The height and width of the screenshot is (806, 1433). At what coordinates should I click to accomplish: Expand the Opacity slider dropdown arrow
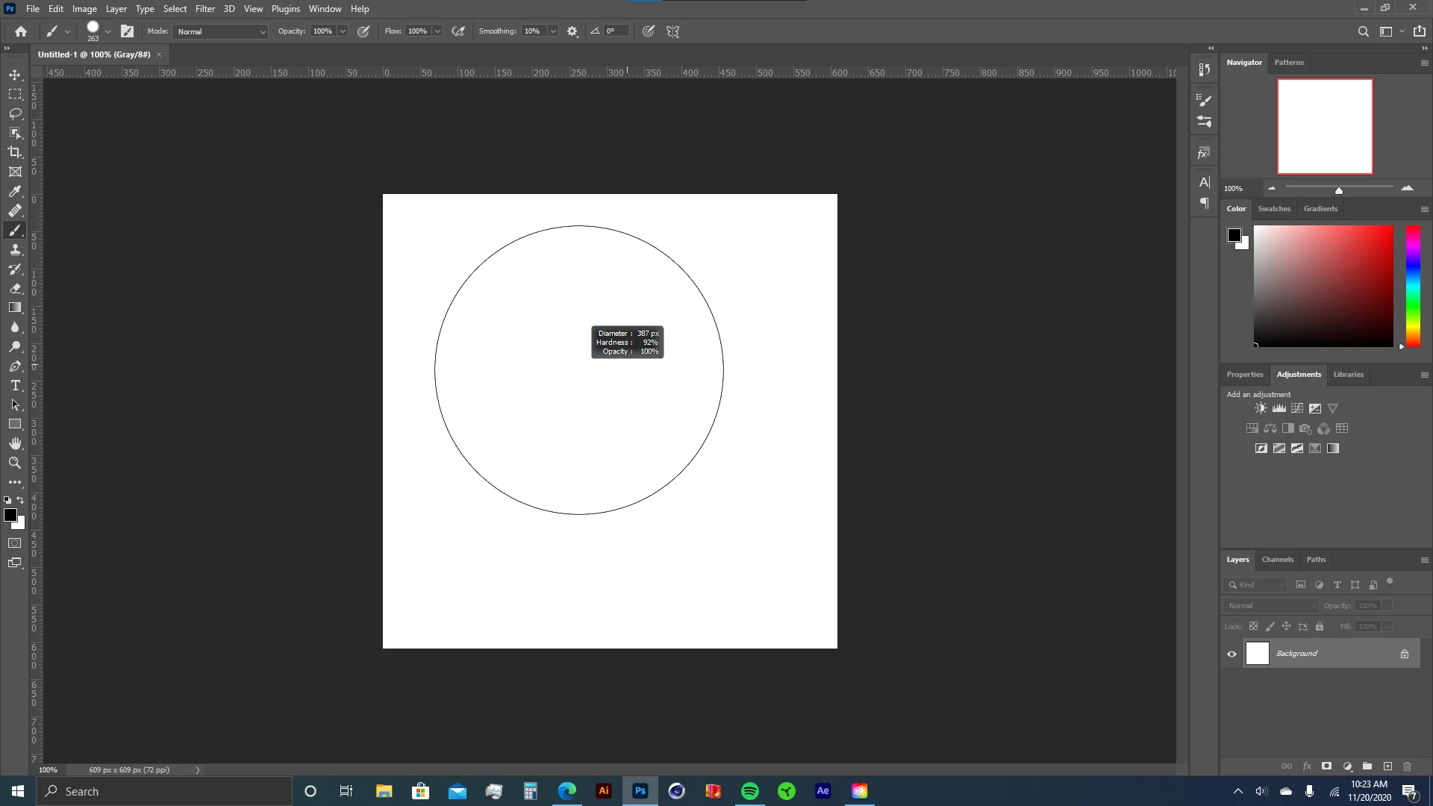tap(343, 31)
